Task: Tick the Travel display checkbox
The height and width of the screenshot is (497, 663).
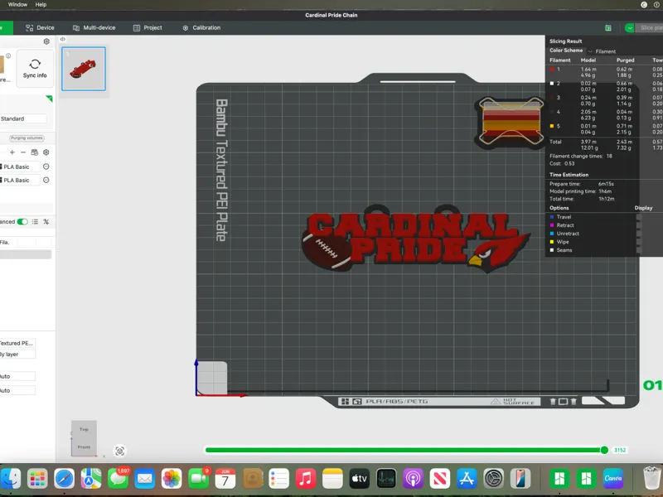Action: tap(639, 217)
